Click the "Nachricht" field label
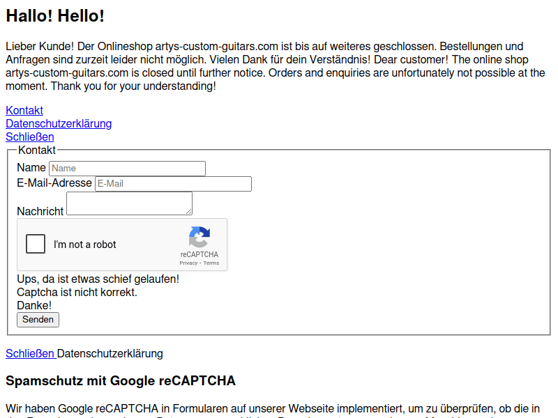The width and height of the screenshot is (558, 418). 40,211
